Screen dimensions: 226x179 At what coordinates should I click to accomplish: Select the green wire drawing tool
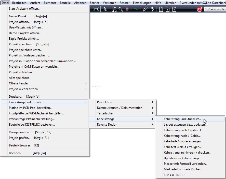click(137, 9)
